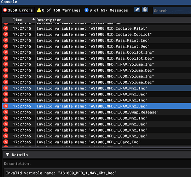The width and height of the screenshot is (191, 177).
Task: Collapse the Details section triangle
Action: pos(7,155)
